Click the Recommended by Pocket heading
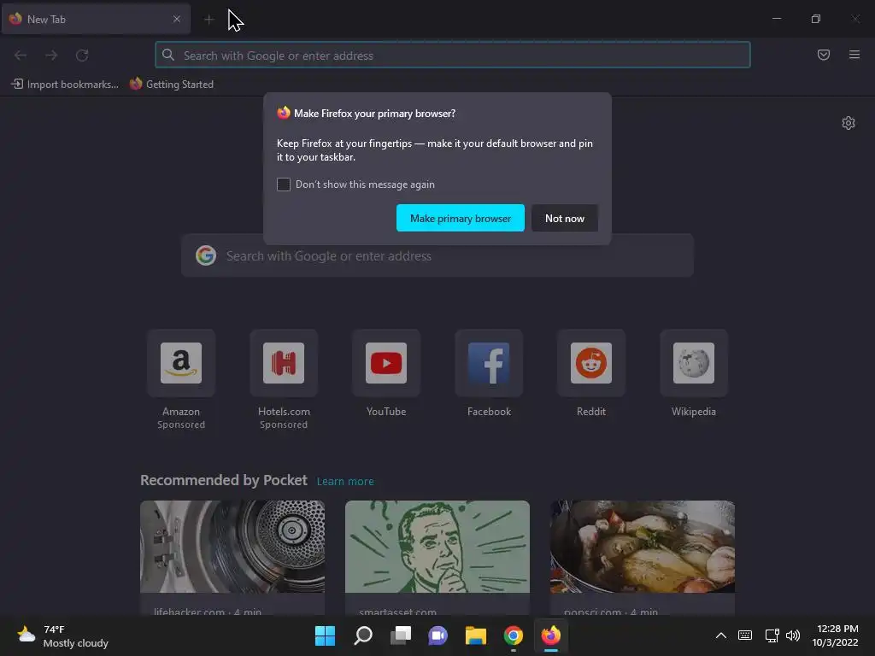The height and width of the screenshot is (656, 875). [224, 480]
